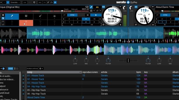Show shorter loop sizes on left deck

63,19
